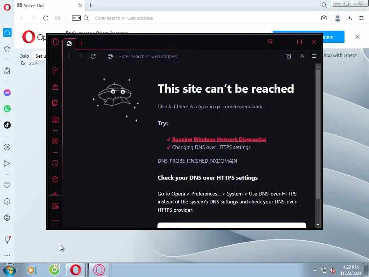Click the GX page scrollbar down arrow
The image size is (369, 277).
tap(318, 225)
